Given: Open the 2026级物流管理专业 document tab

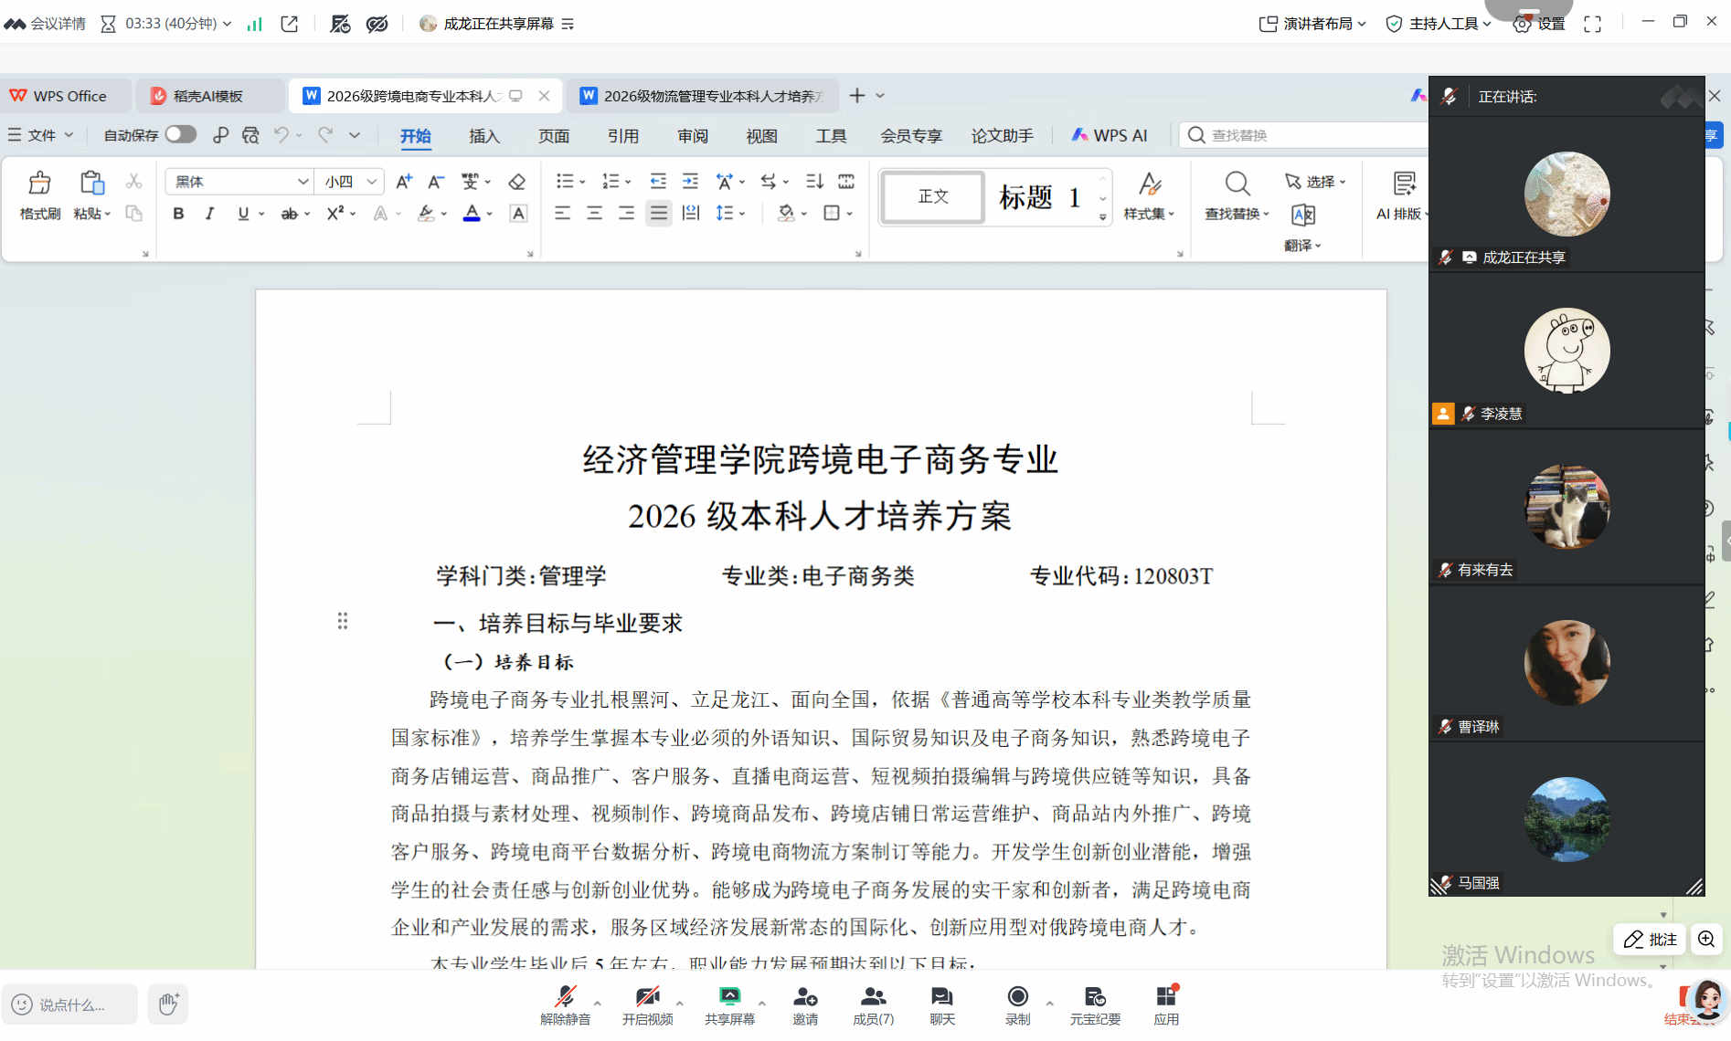Looking at the screenshot, I should tap(703, 96).
